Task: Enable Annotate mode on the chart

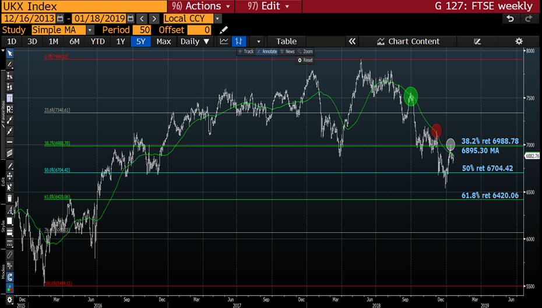Action: [267, 51]
